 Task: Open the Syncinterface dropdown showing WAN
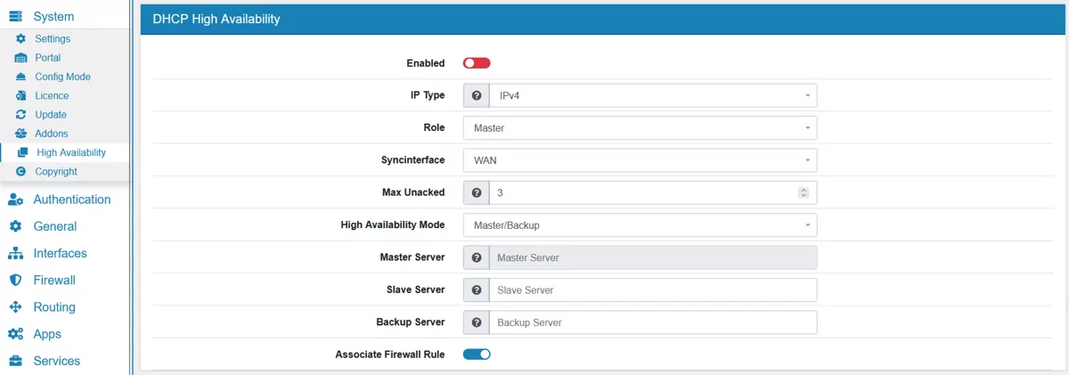coord(640,160)
